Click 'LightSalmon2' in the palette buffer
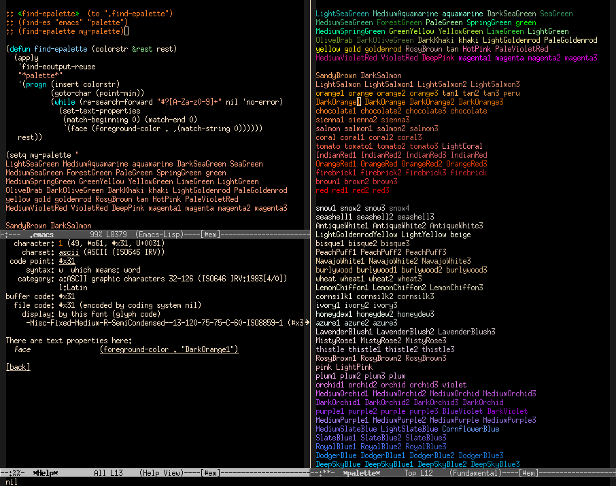The height and width of the screenshot is (486, 616). [443, 84]
